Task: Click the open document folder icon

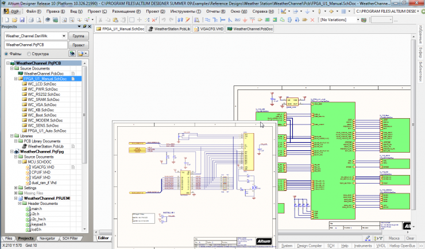Action: tap(14, 20)
